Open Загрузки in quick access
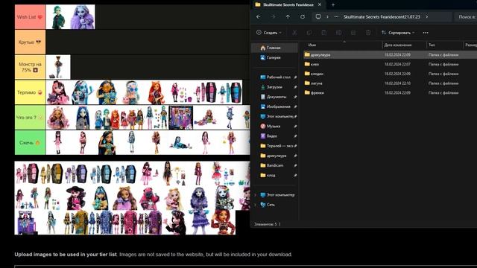This screenshot has height=268, width=477. coord(274,87)
